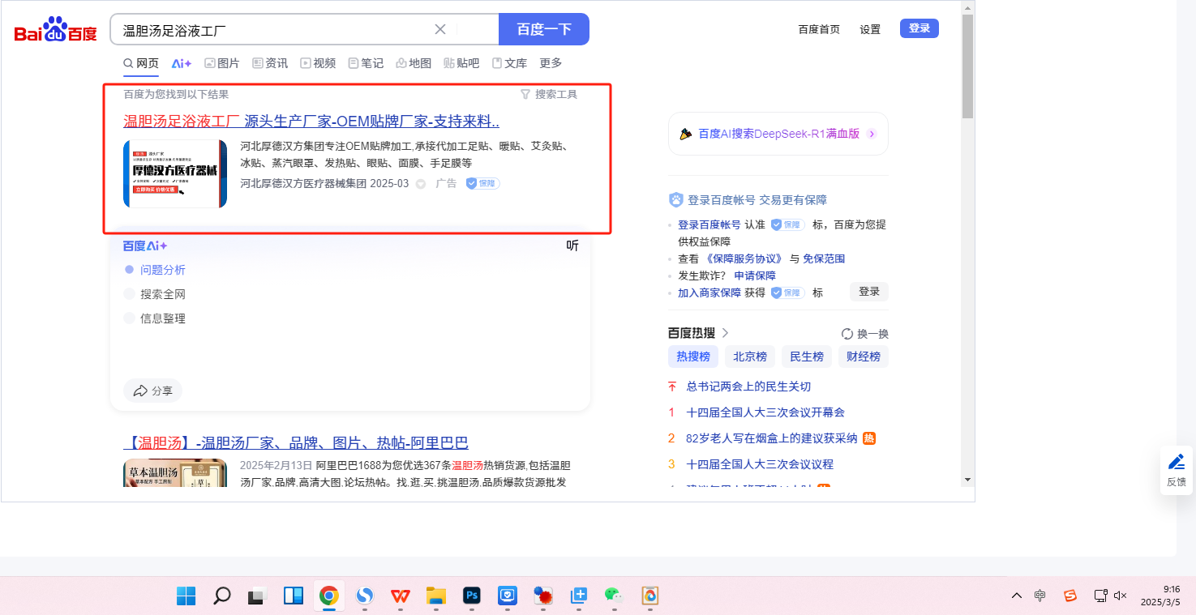Show hidden system tray icons
1196x615 pixels.
click(x=1016, y=596)
